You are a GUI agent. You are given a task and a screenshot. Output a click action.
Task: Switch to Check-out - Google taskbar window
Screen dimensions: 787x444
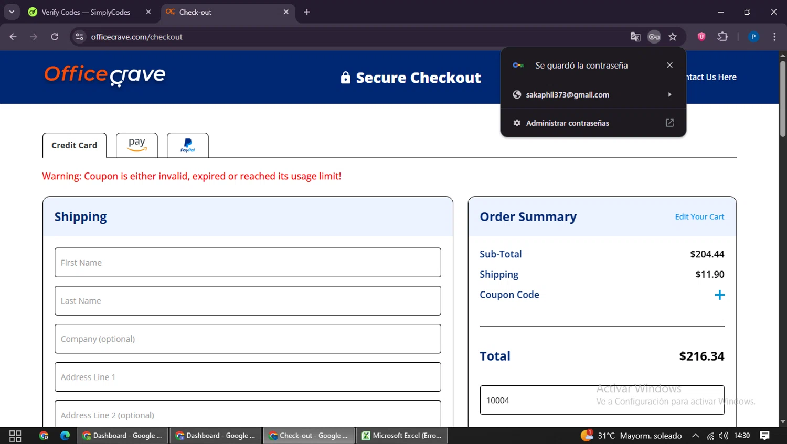click(309, 436)
